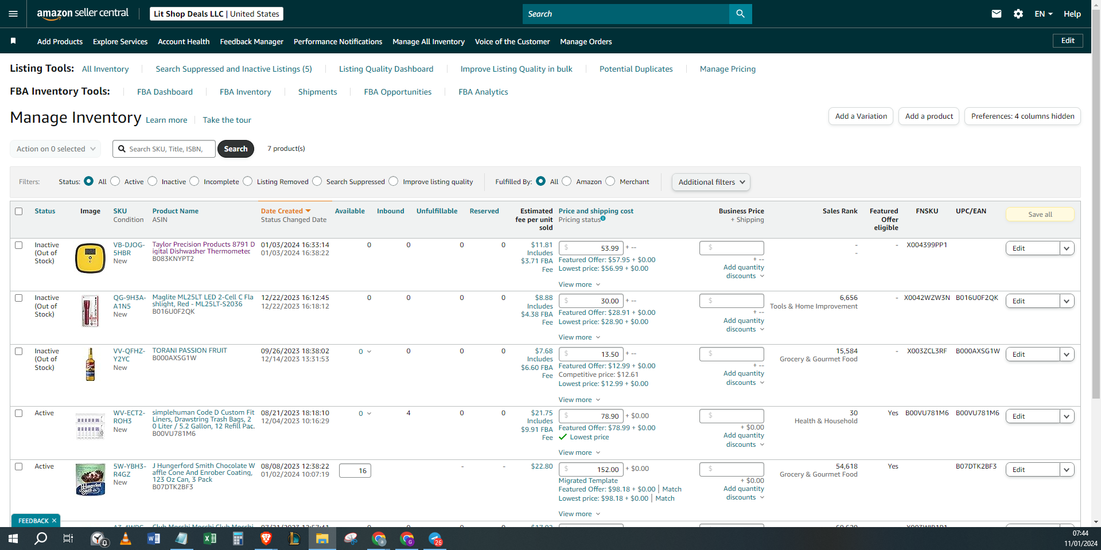Expand available quantity arrow for TORANI row
This screenshot has width=1101, height=550.
coord(369,352)
